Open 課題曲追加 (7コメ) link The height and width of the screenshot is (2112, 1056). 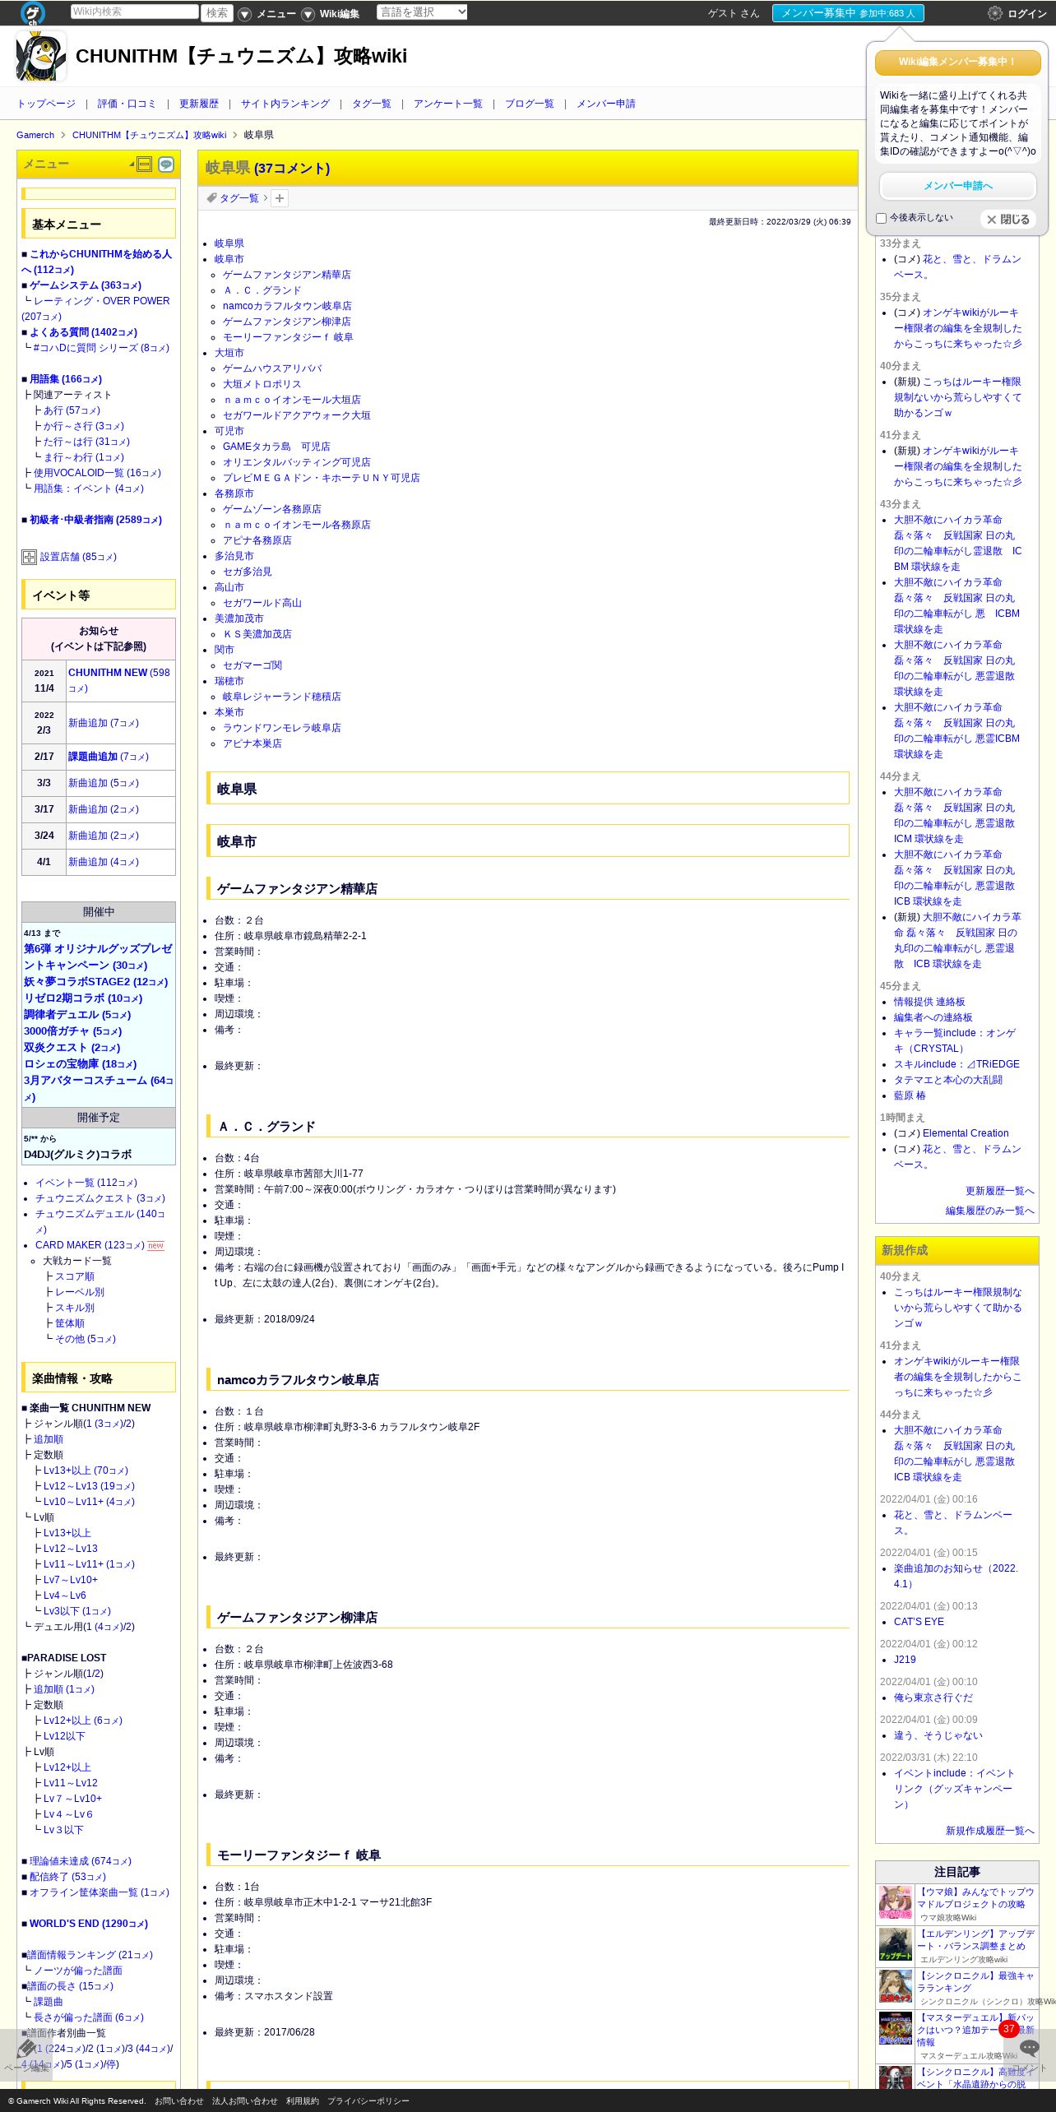(108, 757)
